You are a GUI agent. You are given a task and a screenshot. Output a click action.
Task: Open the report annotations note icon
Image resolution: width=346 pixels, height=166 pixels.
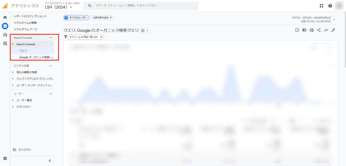(x=297, y=30)
